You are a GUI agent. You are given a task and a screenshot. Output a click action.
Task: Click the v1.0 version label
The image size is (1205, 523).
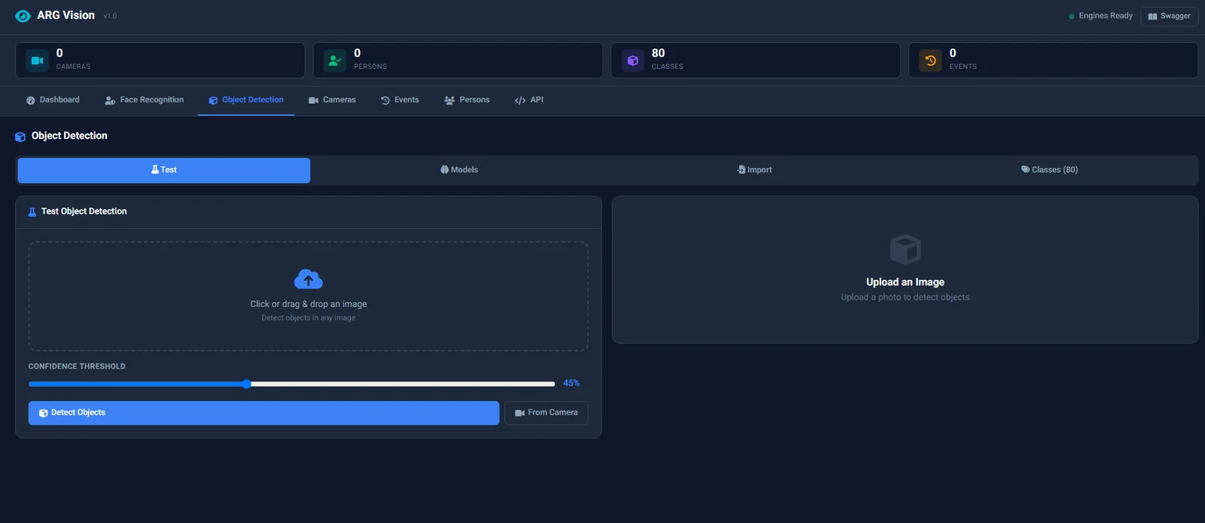[x=110, y=17]
